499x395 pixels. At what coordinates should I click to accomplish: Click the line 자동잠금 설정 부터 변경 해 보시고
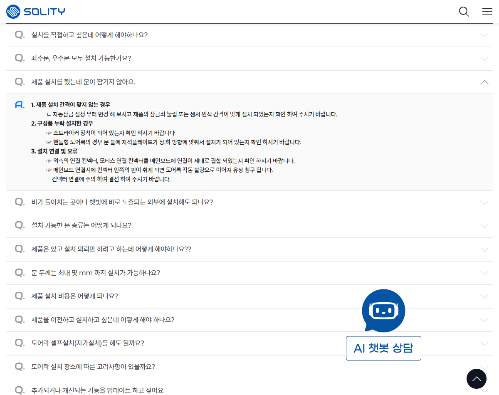[192, 114]
